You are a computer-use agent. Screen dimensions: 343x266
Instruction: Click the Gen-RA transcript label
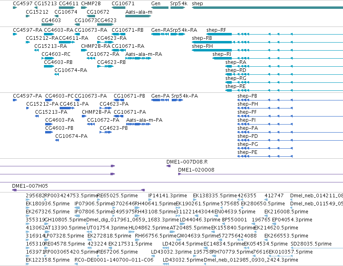tap(160, 30)
